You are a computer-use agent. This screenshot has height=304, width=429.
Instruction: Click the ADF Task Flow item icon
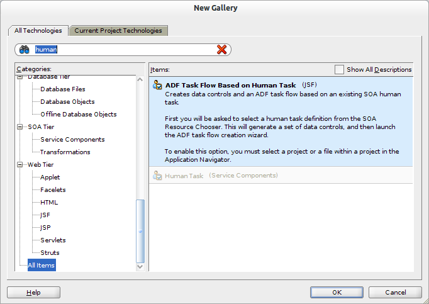tap(158, 86)
